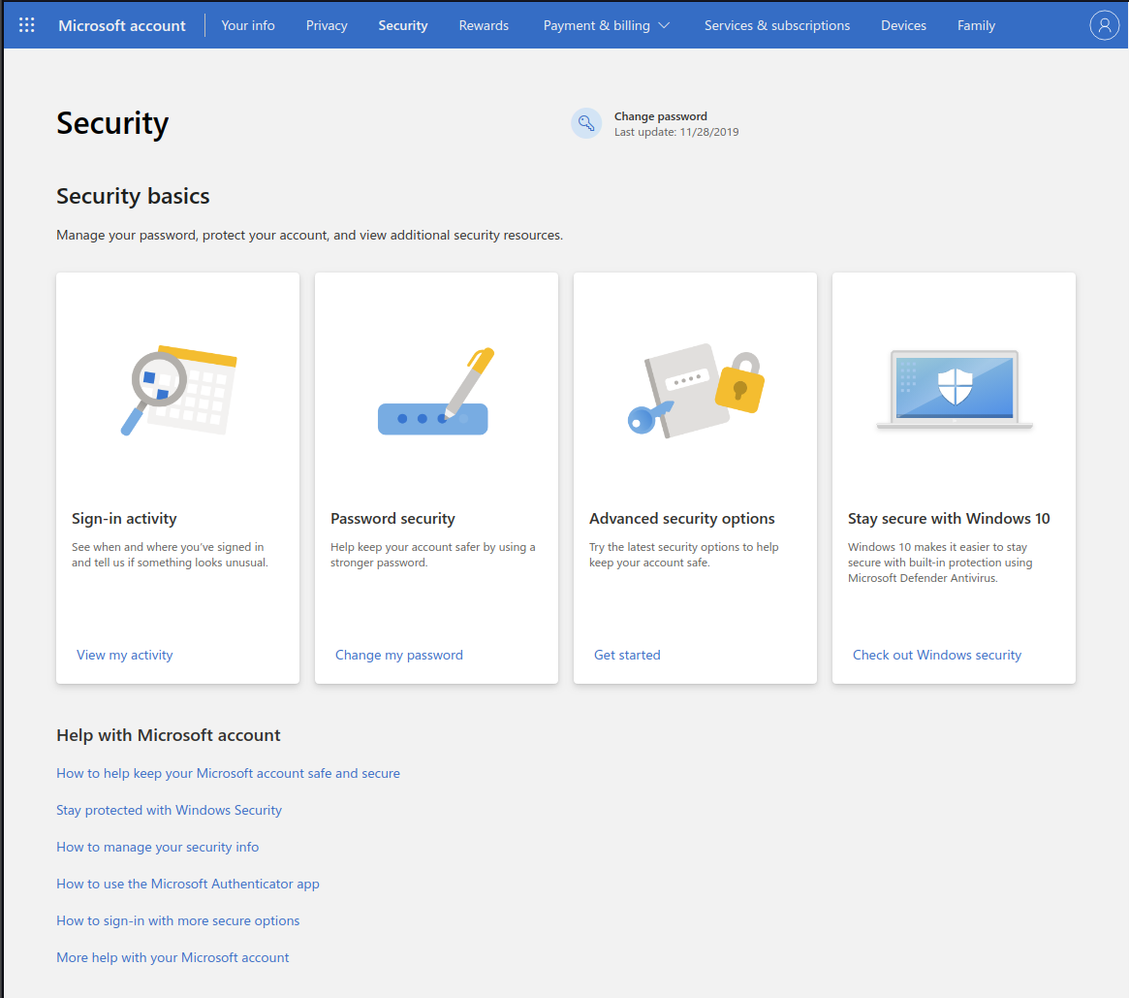Click the Change password heading link
The image size is (1129, 998).
click(x=660, y=116)
